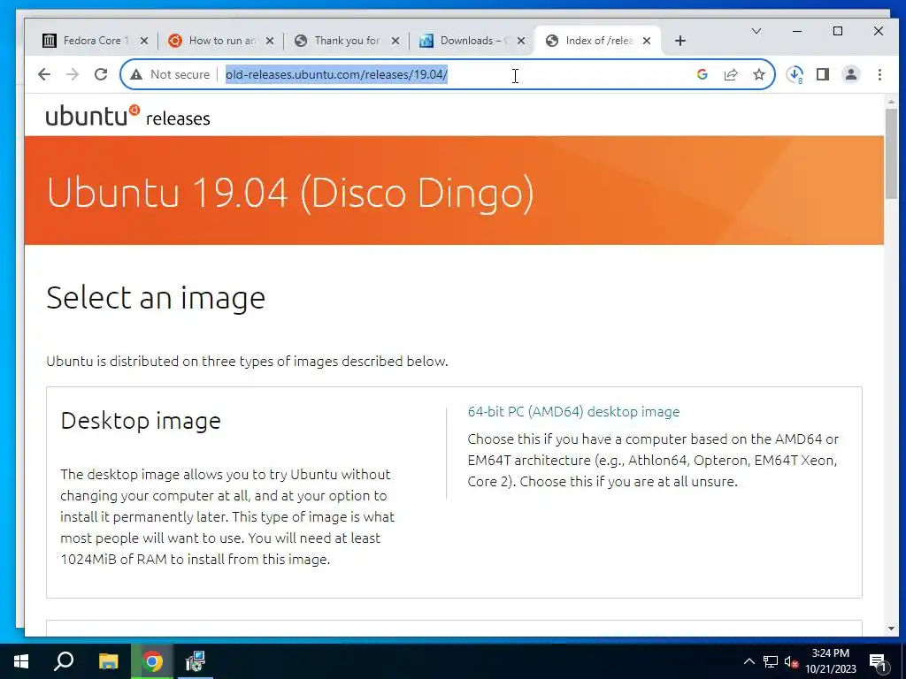The height and width of the screenshot is (679, 906).
Task: Open the Windows Start menu
Action: 21,661
